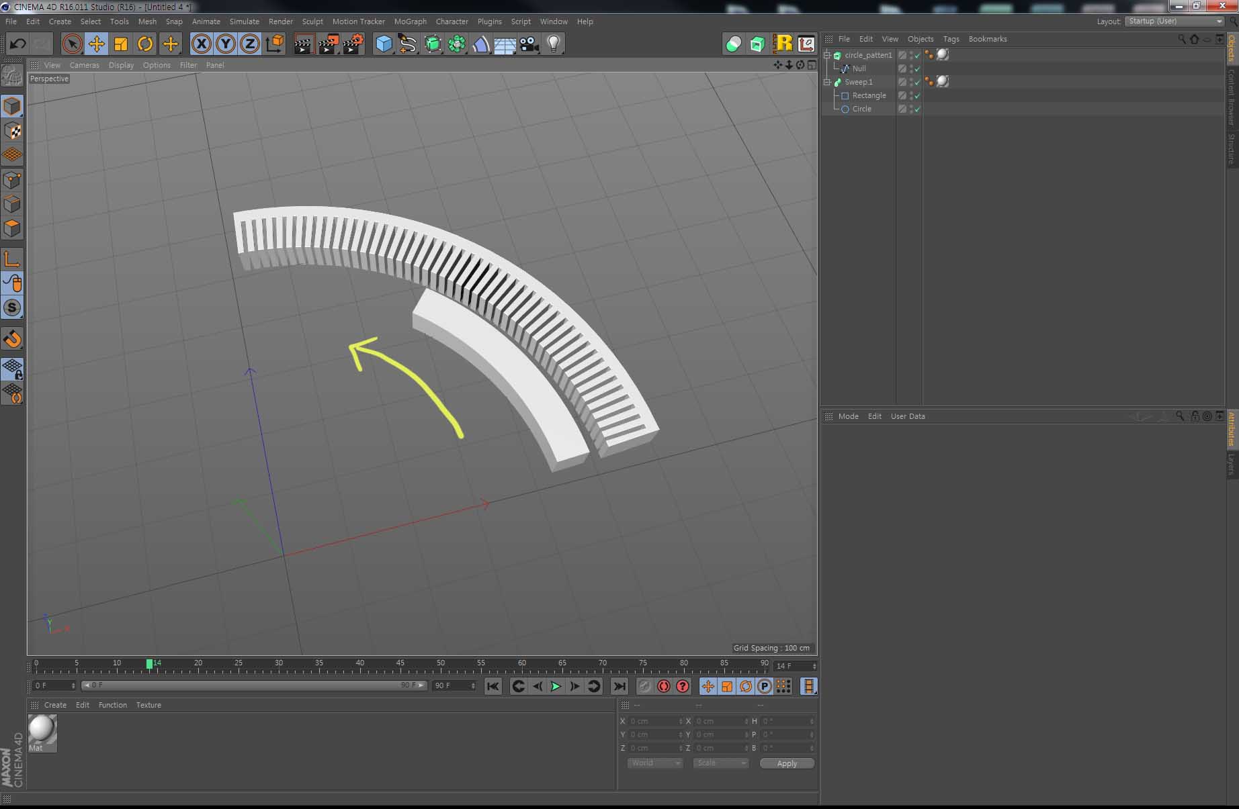Open the Layout Startup dropdown
The width and height of the screenshot is (1239, 809).
click(1175, 21)
